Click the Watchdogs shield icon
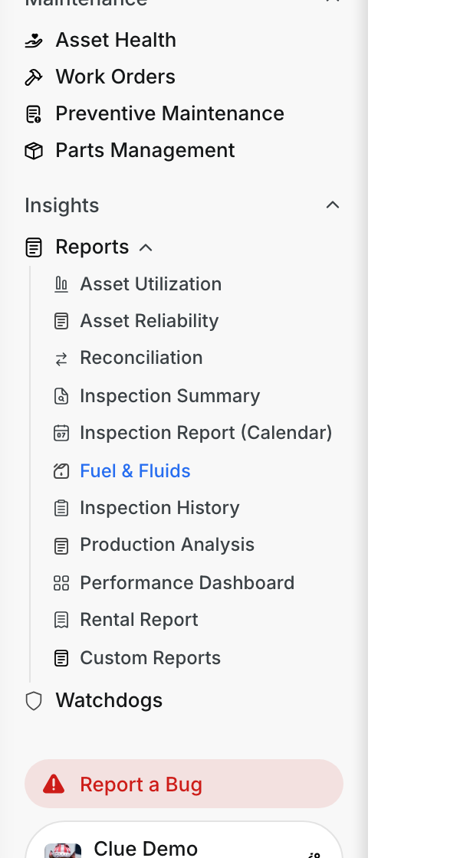The height and width of the screenshot is (858, 460). click(34, 701)
